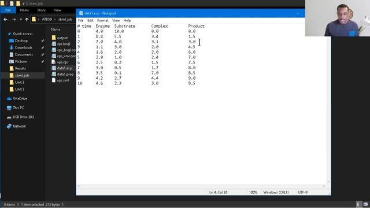Viewport: 370px width, 208px height.
Task: Click the Explorer back arrow
Action: [5, 19]
